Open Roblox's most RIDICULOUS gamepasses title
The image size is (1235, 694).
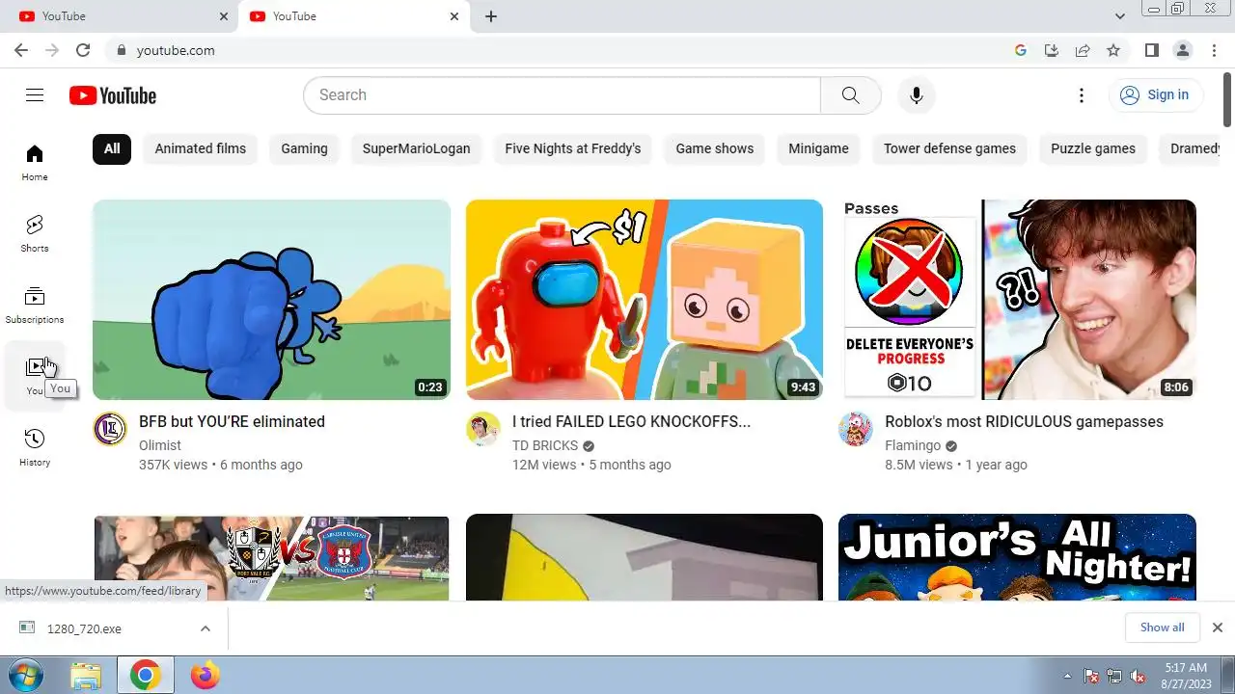tap(1024, 421)
